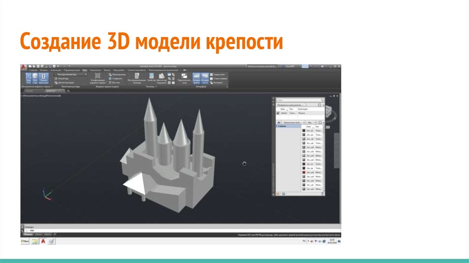Click the Sheet Set Manager icon

pyautogui.click(x=161, y=78)
